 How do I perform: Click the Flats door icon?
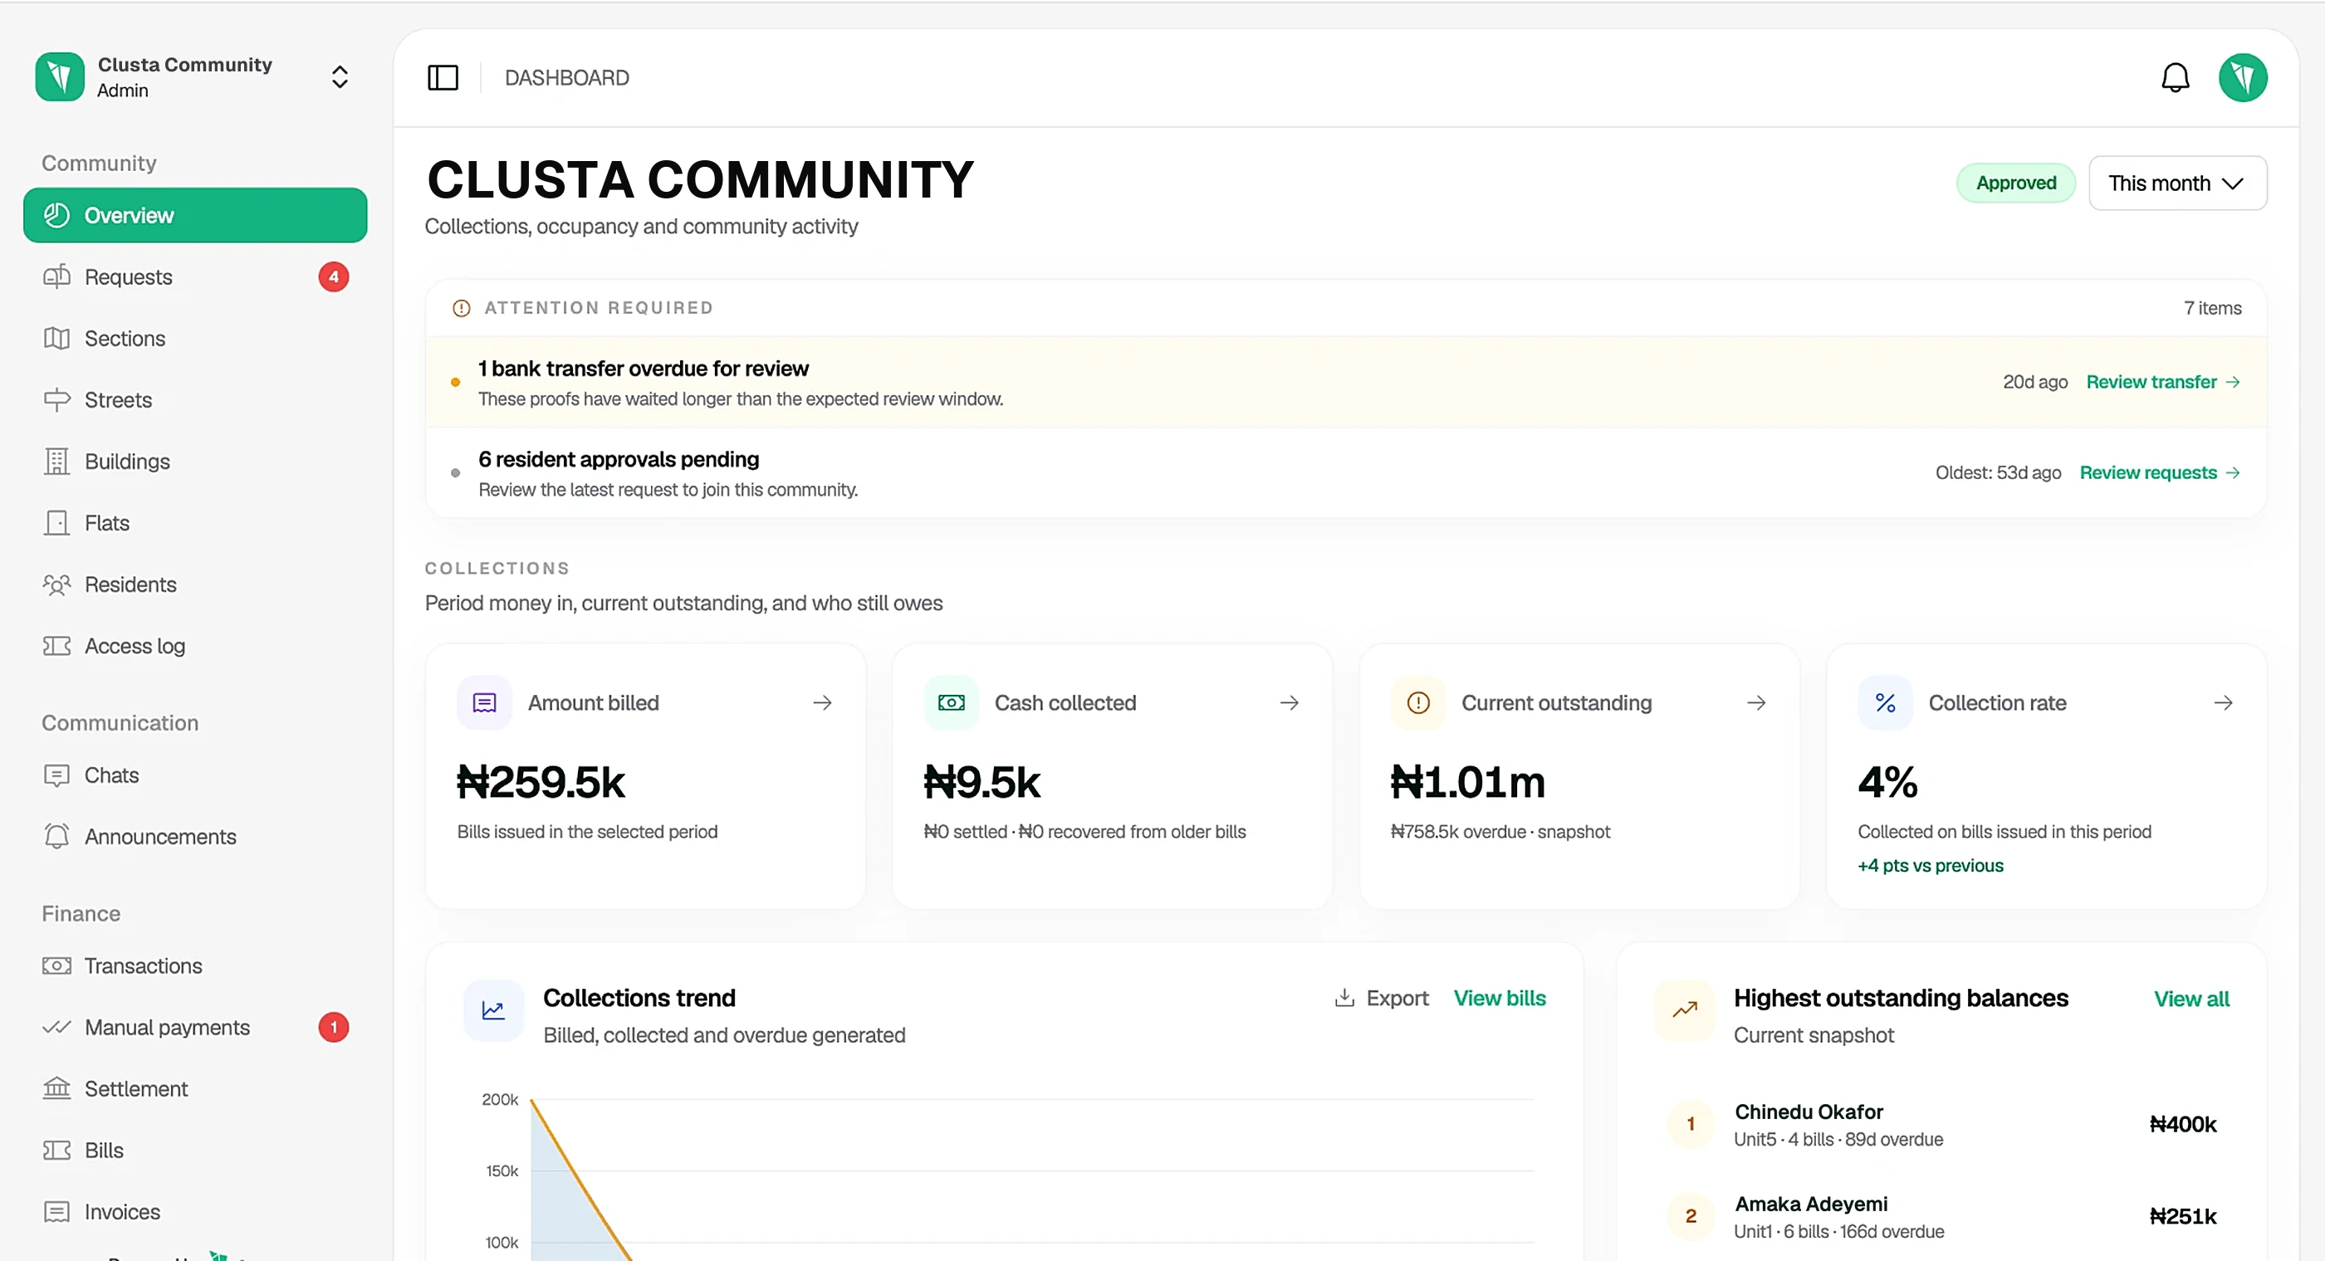(56, 523)
